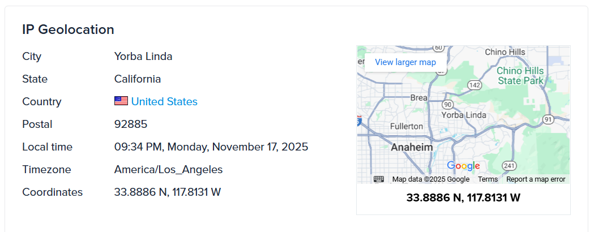The image size is (590, 232).
Task: Click the Brea label on the map
Action: click(x=418, y=98)
